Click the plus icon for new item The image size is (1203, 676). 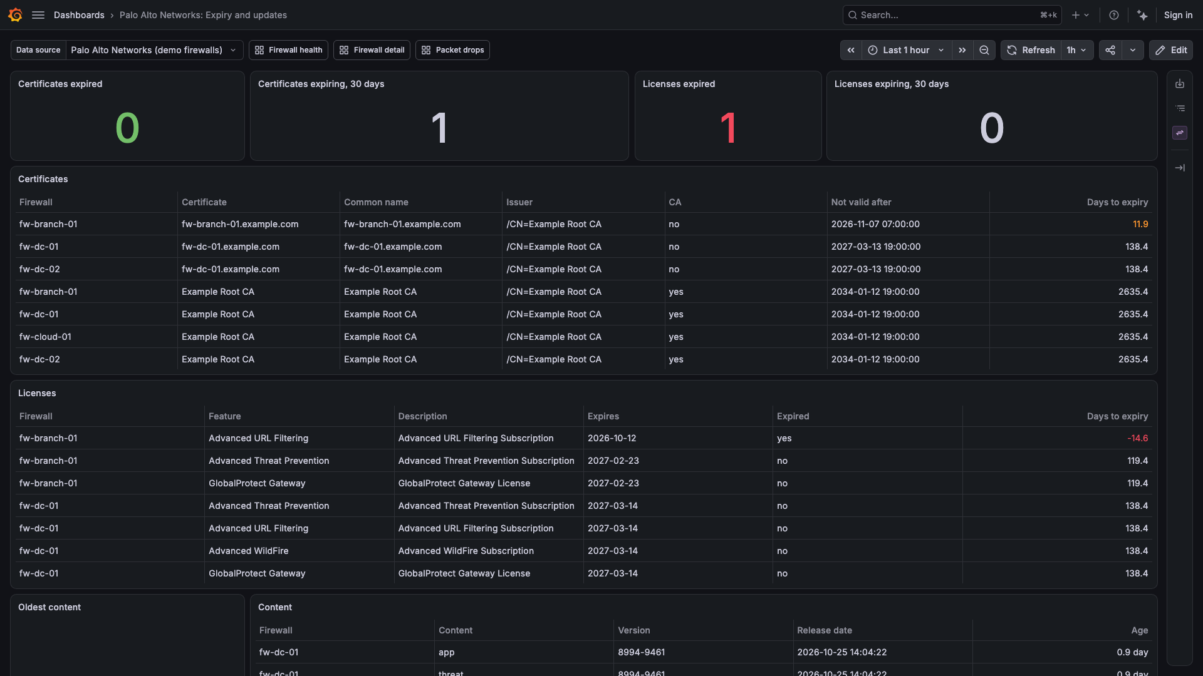point(1080,15)
